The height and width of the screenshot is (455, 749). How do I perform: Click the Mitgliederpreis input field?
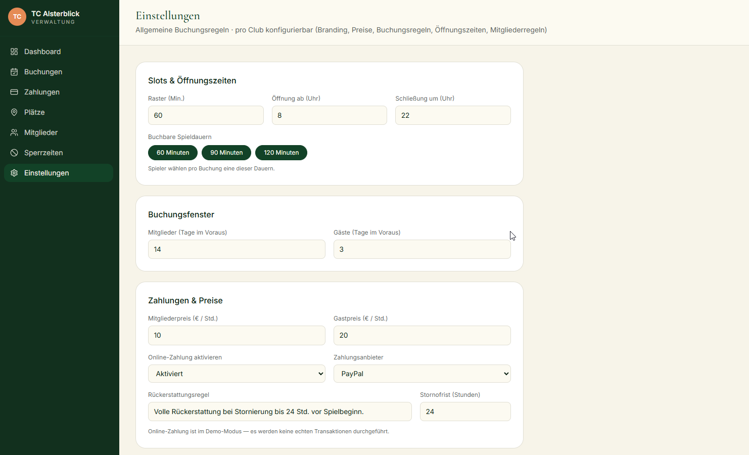click(237, 335)
